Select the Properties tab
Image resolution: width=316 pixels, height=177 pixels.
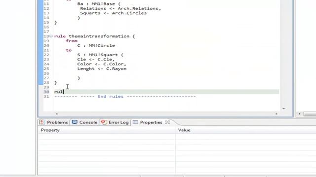(x=148, y=122)
